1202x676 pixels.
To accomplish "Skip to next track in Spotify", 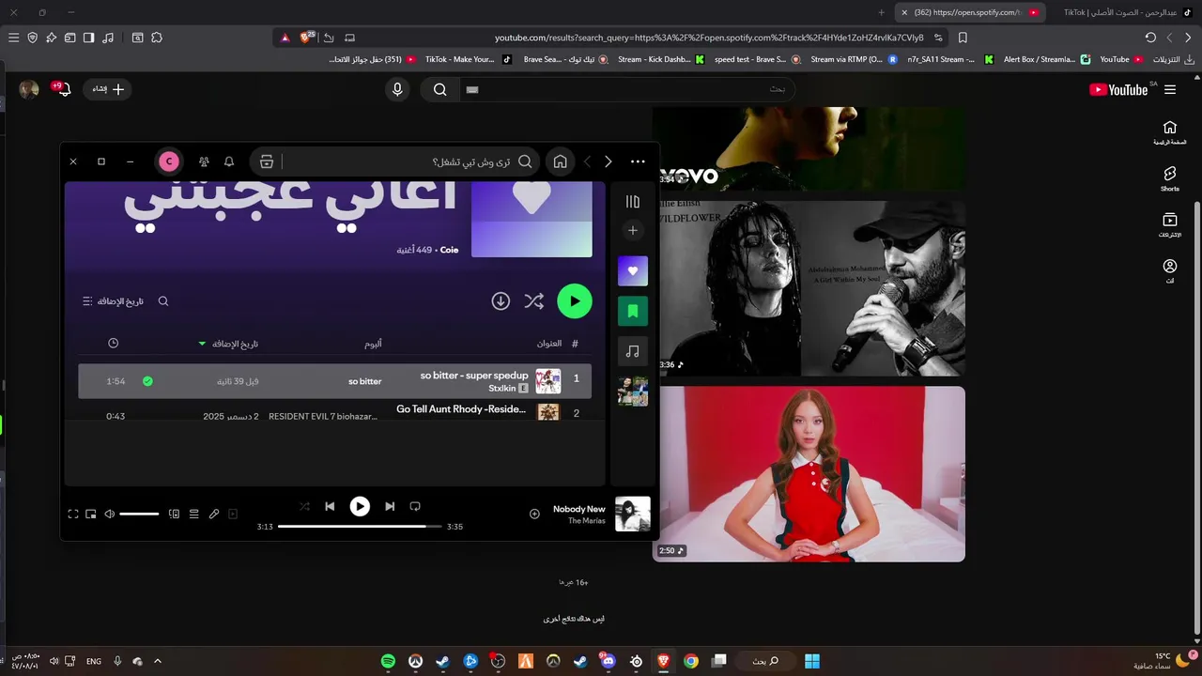I will 390,506.
